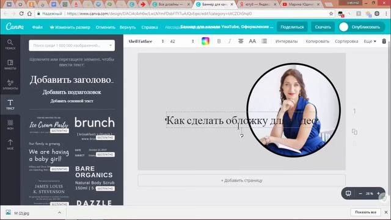Click the Поделиться share button
Screen dimensions: 391x220
292,27
